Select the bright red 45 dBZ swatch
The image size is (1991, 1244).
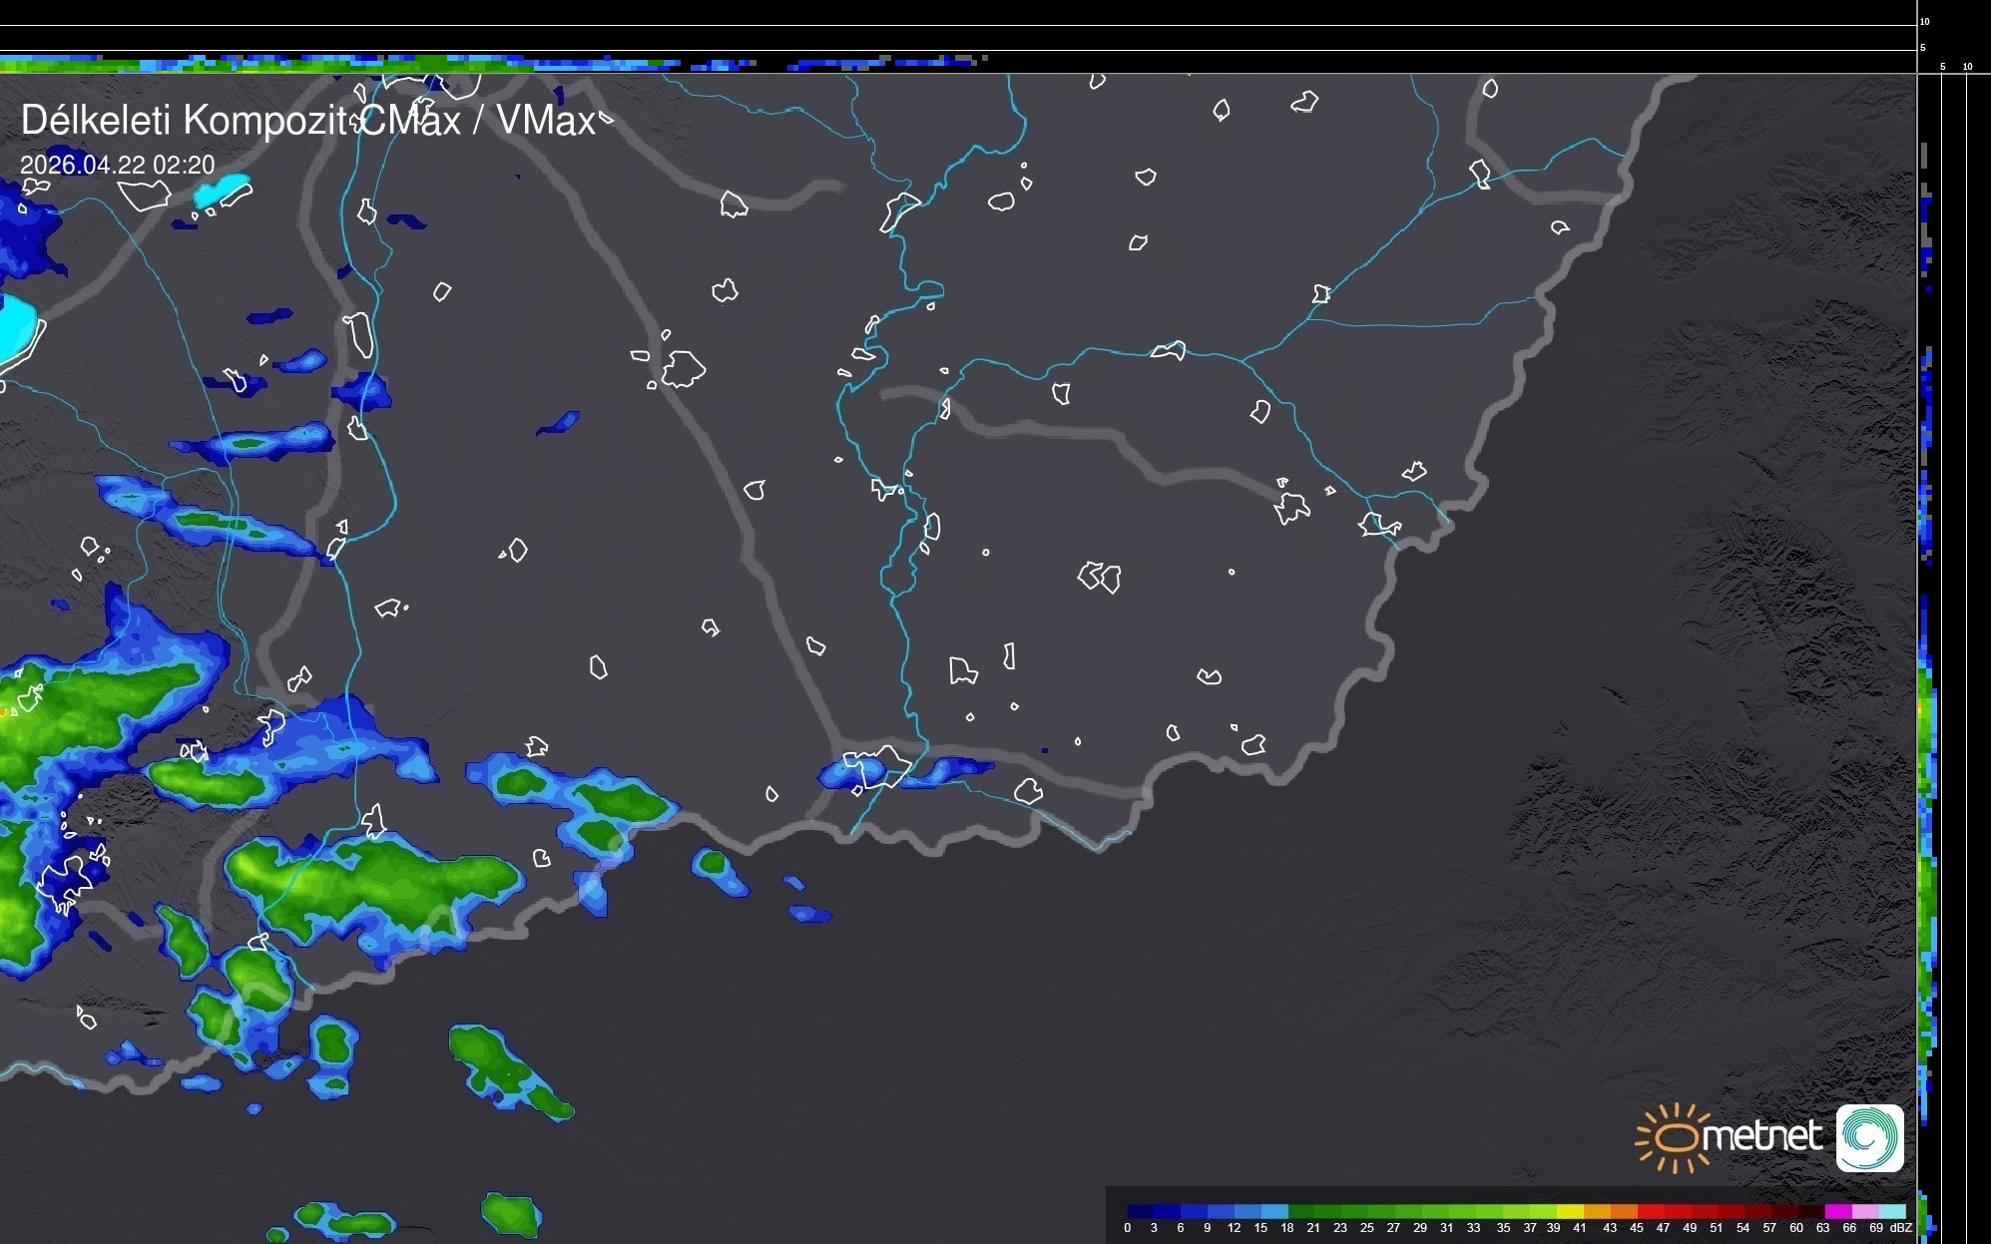point(1651,1211)
